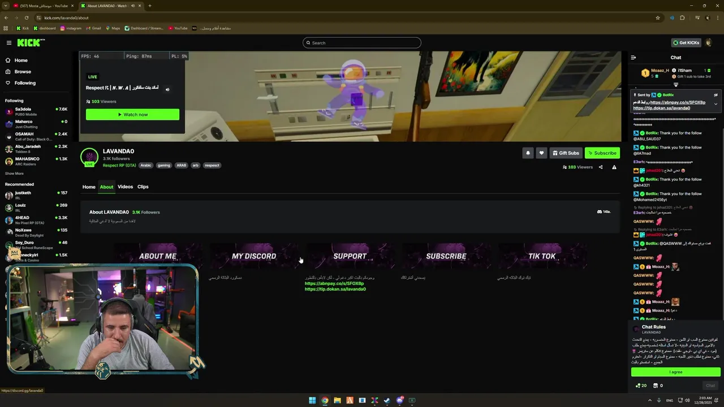Screen dimensions: 724x407
Task: Open the Gmail bookmark
Action: [93, 28]
